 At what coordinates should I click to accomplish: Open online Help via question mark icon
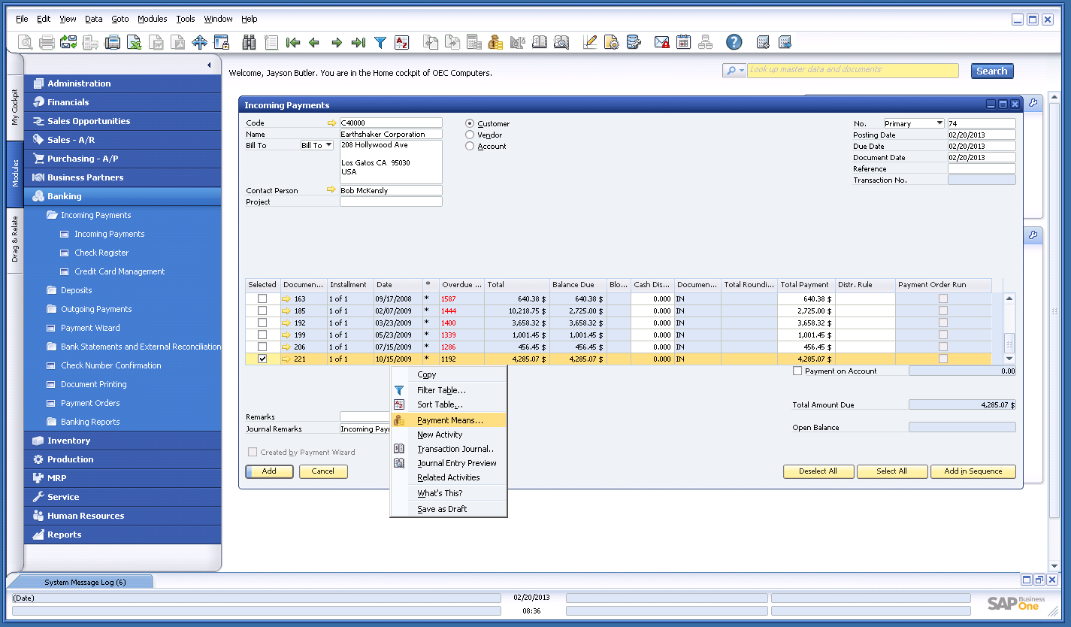733,42
